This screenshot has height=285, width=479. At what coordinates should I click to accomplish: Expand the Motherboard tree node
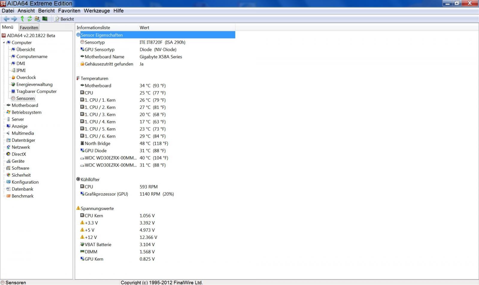[4, 105]
